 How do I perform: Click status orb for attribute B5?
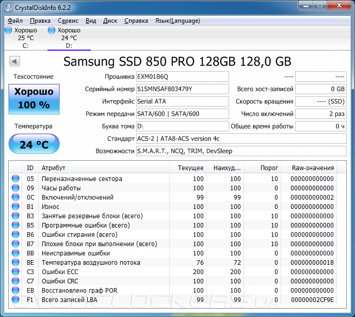point(15,225)
